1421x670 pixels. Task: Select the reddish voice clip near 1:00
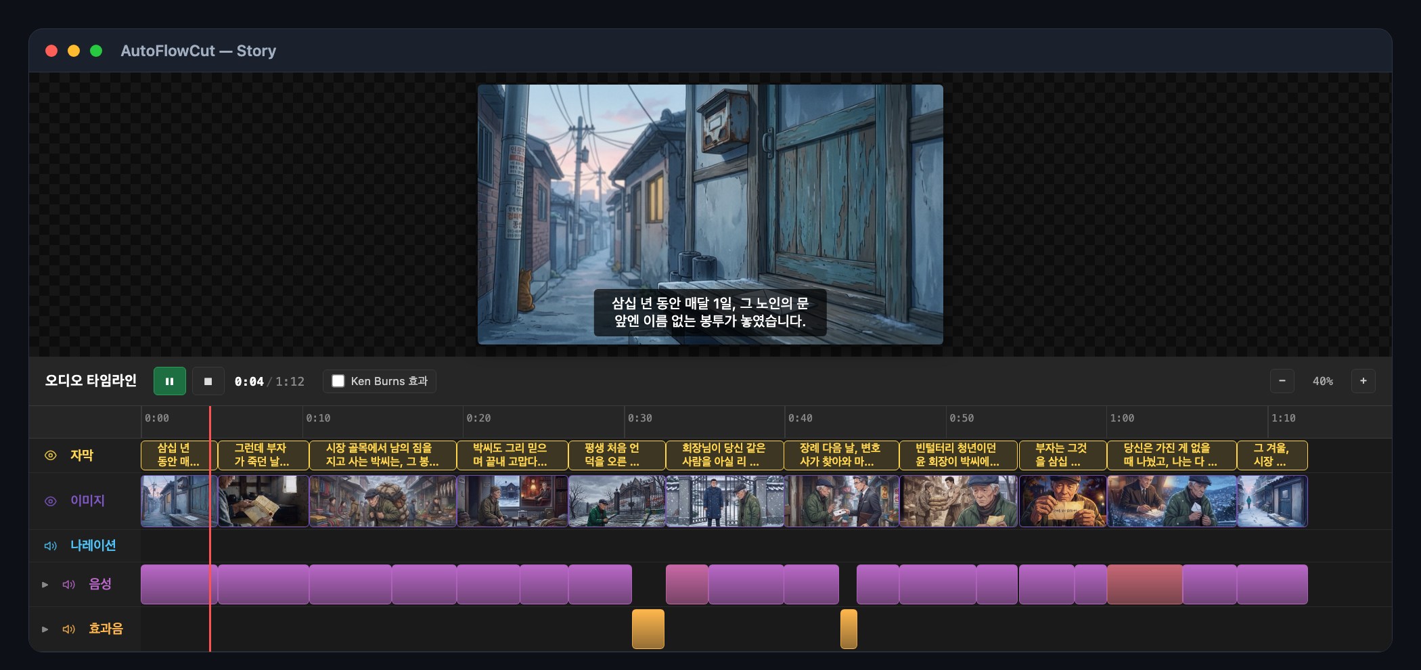pos(1145,584)
